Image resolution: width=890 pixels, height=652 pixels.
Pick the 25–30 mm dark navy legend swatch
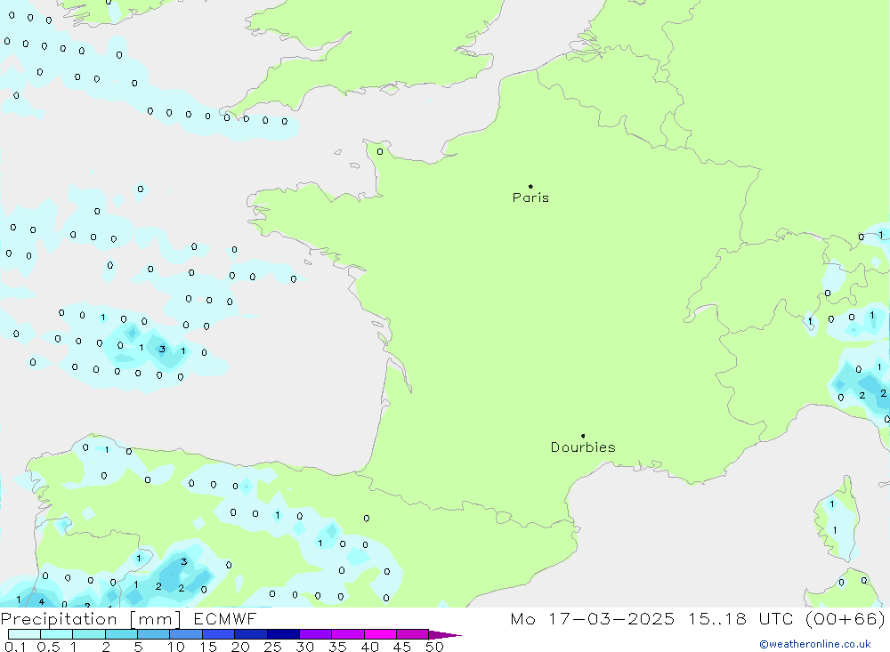pyautogui.click(x=283, y=634)
